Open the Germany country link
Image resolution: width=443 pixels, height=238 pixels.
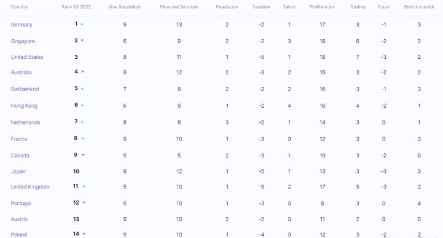click(21, 25)
